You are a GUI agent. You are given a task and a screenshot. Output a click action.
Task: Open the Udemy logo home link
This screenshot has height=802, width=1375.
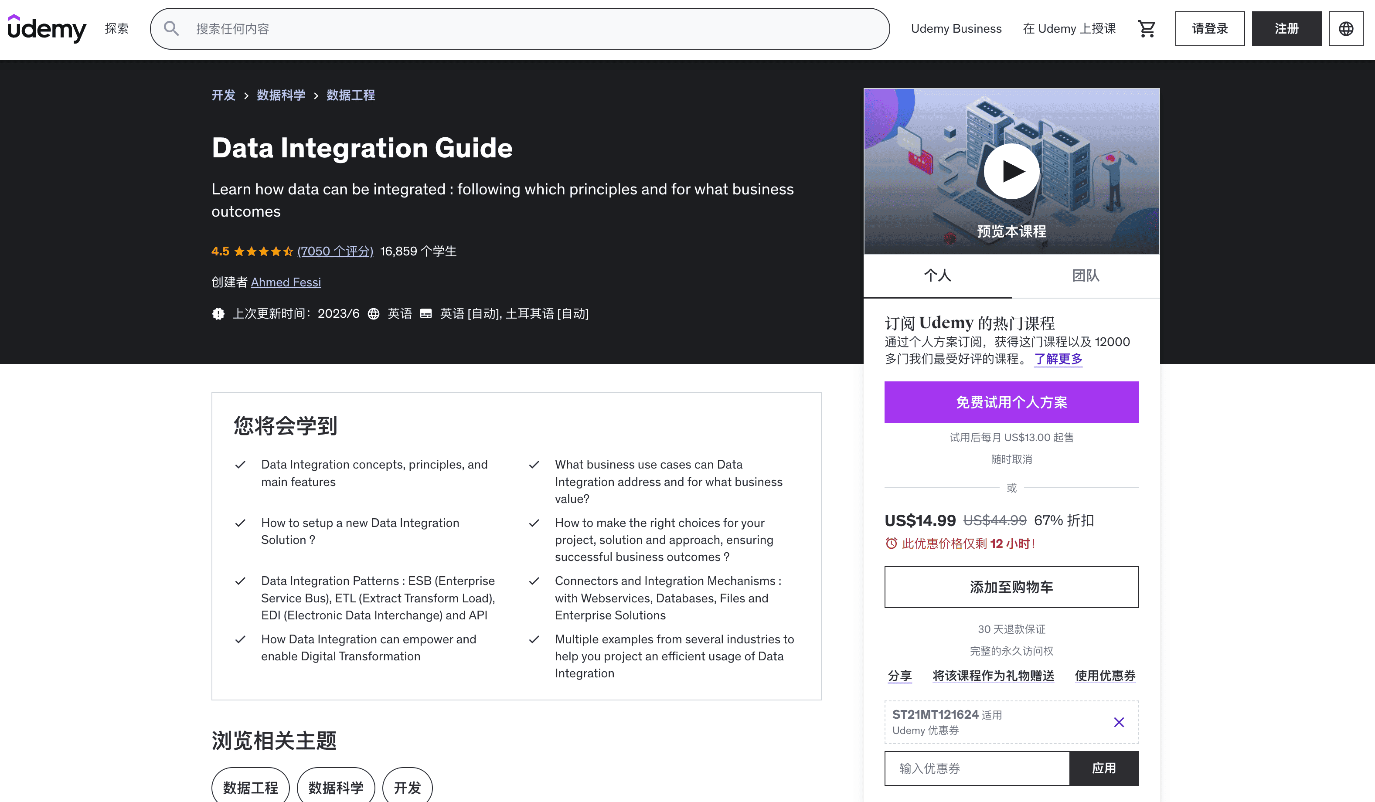coord(47,28)
